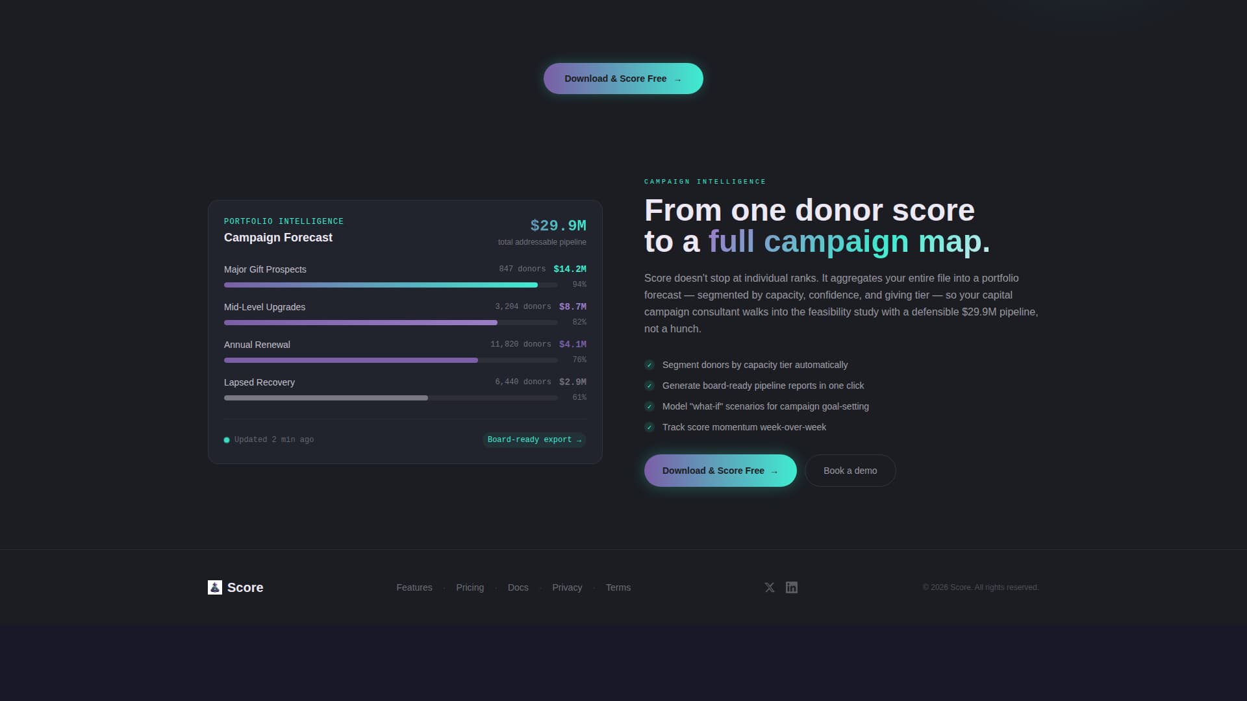Screen dimensions: 1247x701
Task: Click the CAMPAIGN INTELLIGENCE eyebrow label
Action: [x=705, y=182]
